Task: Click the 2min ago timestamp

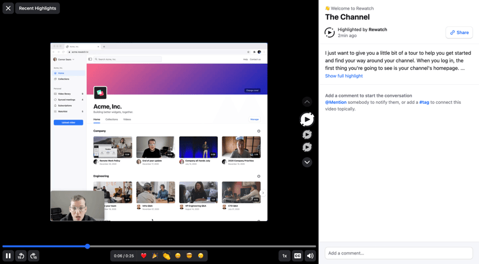Action: click(x=347, y=36)
